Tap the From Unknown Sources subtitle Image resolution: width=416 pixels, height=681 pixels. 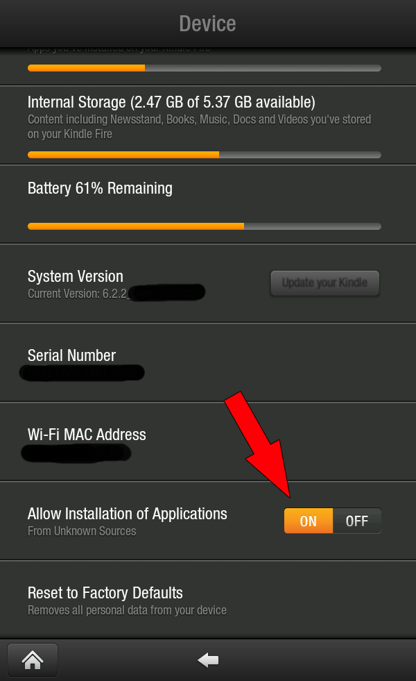[82, 531]
